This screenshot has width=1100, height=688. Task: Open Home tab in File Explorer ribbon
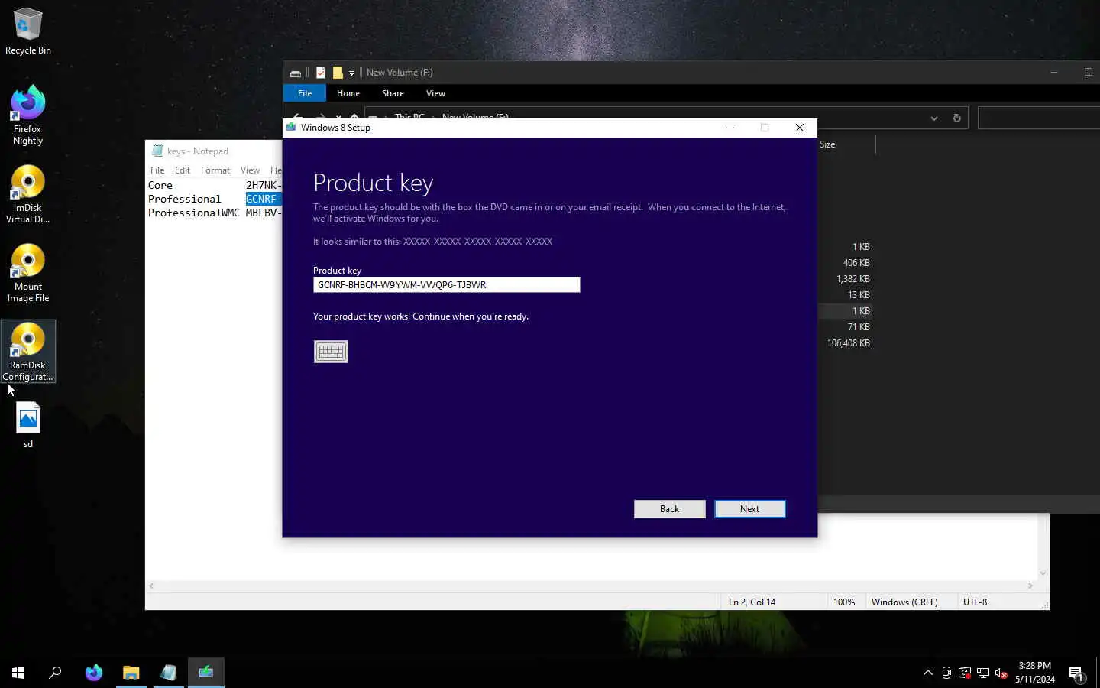click(348, 93)
